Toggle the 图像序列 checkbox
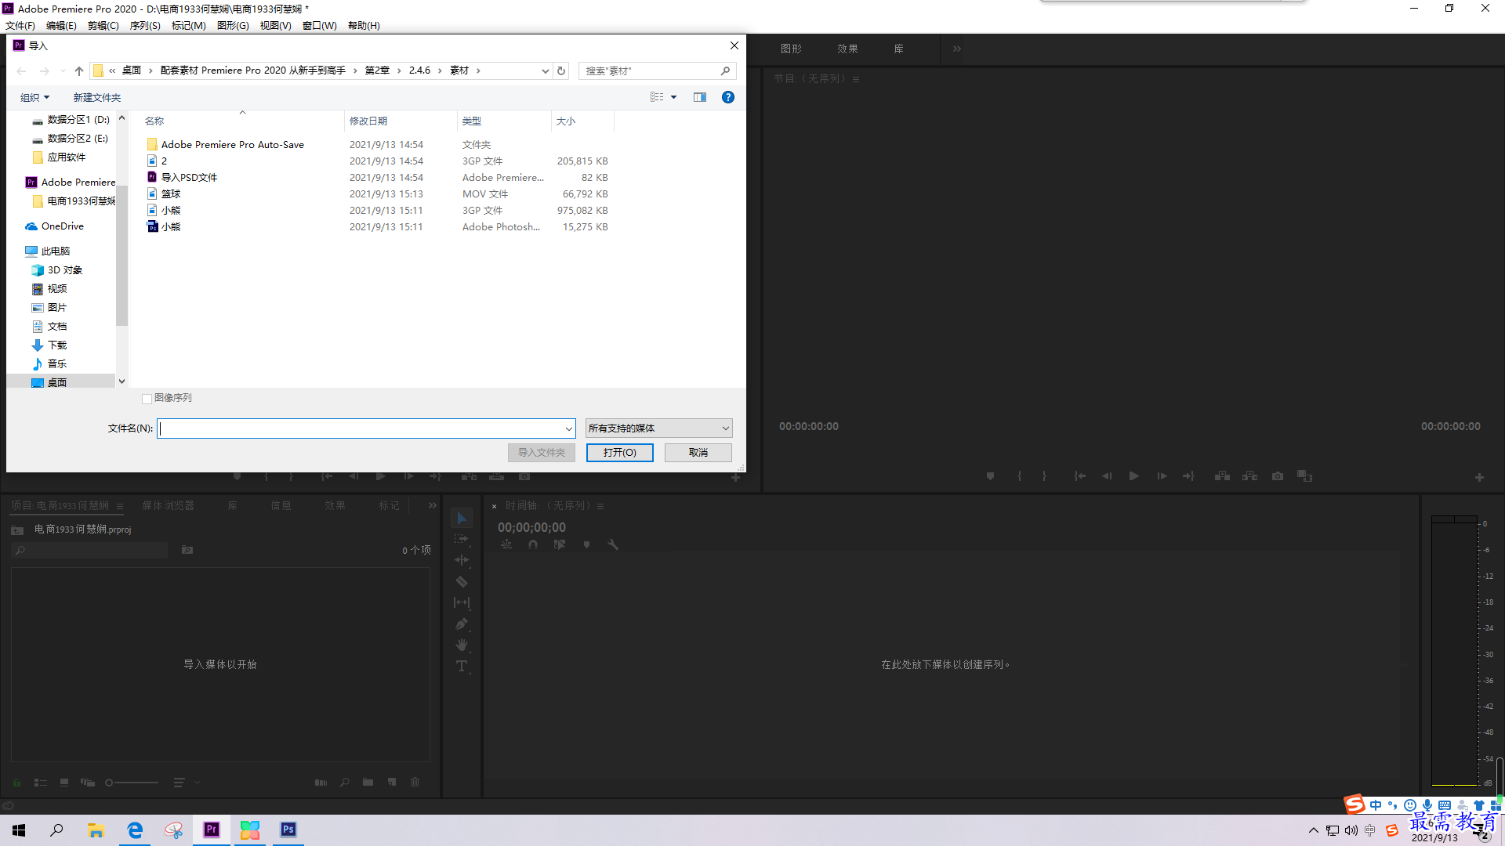 coord(147,399)
